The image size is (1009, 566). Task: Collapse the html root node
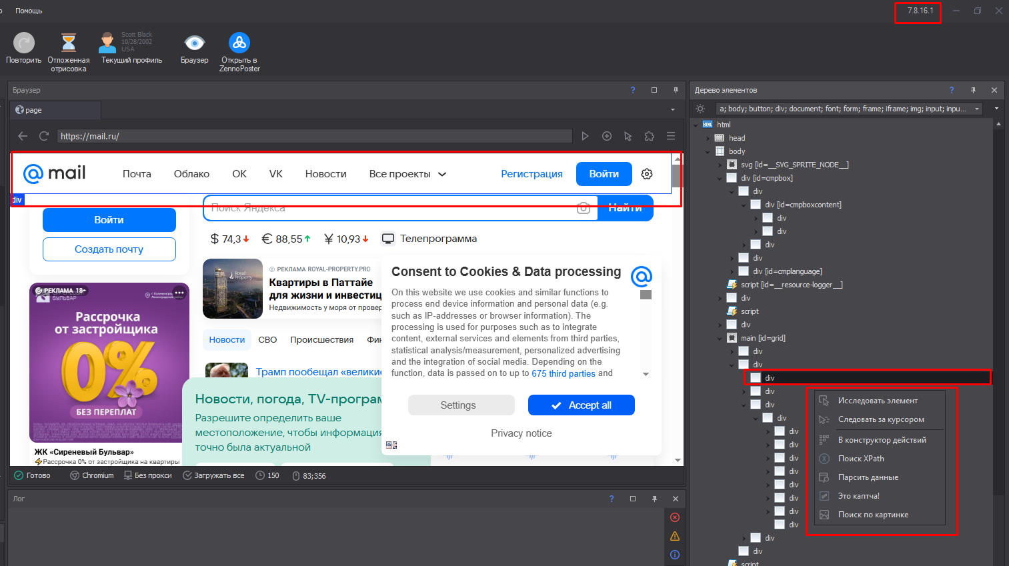(x=696, y=125)
